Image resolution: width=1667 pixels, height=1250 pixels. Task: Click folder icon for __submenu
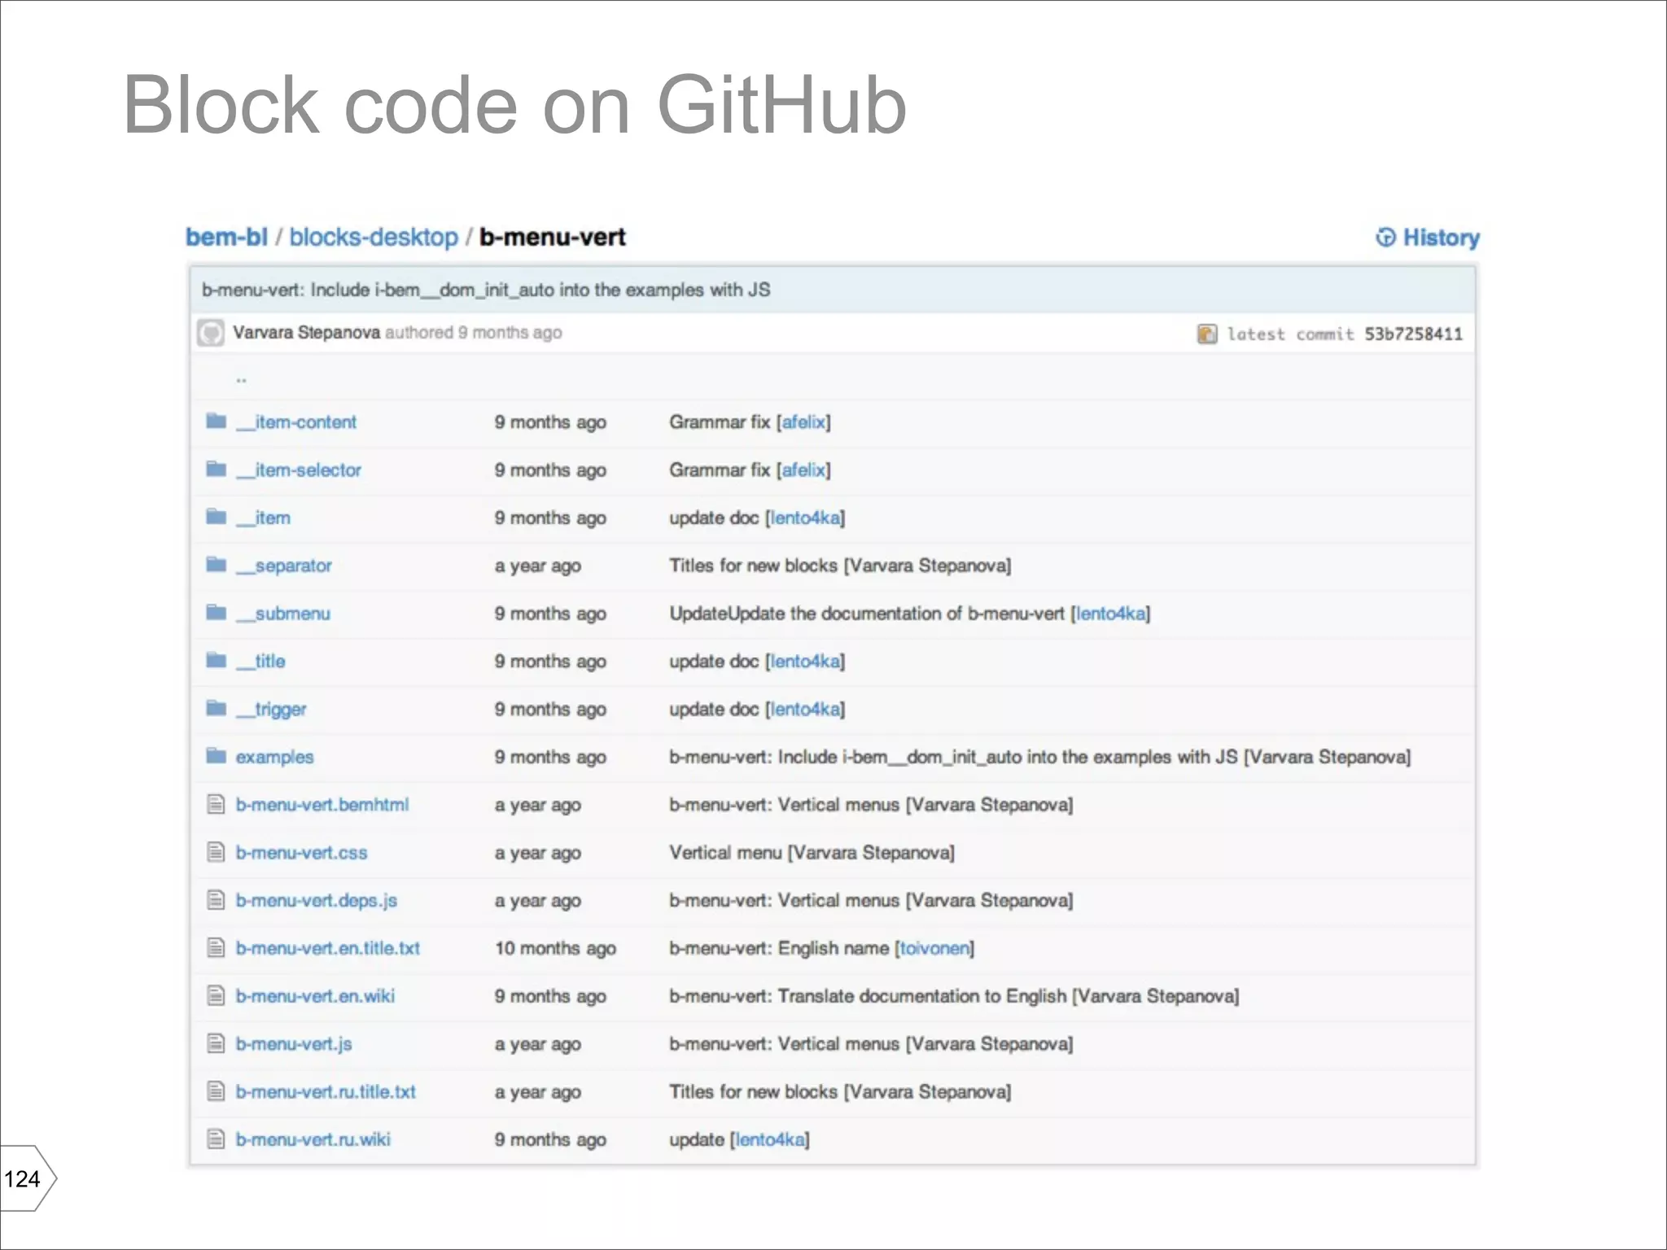point(216,613)
